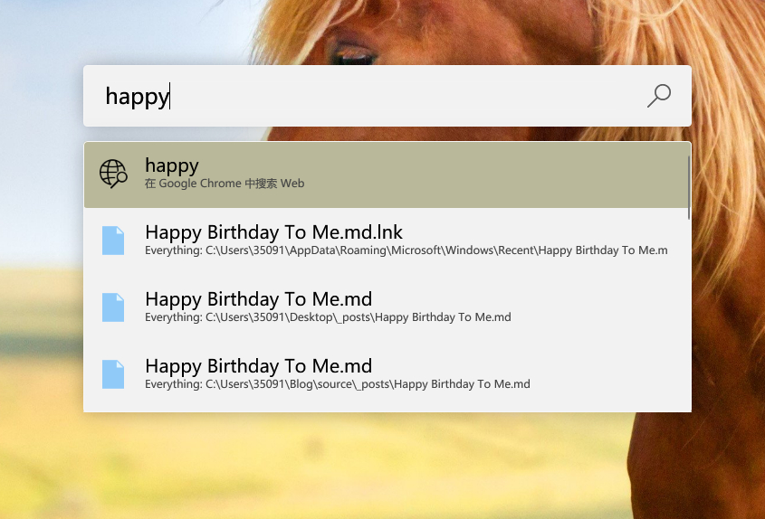Click the Windows\Recent path under the .lnk result
The height and width of the screenshot is (519, 765).
tap(406, 250)
